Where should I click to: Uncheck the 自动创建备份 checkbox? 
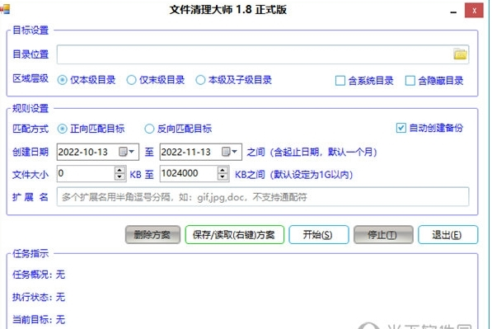429,128
